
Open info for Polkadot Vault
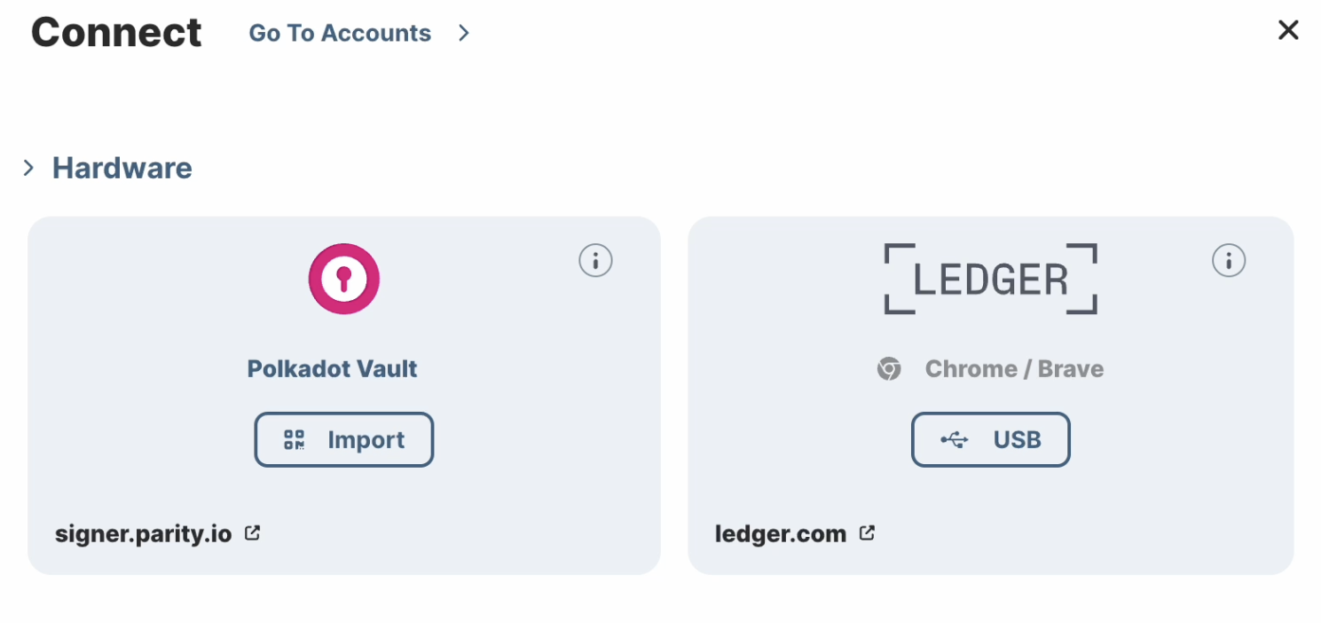click(595, 261)
